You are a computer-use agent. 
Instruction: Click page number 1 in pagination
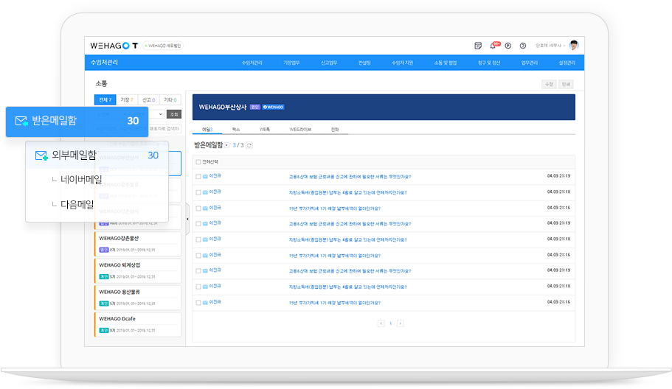(390, 323)
